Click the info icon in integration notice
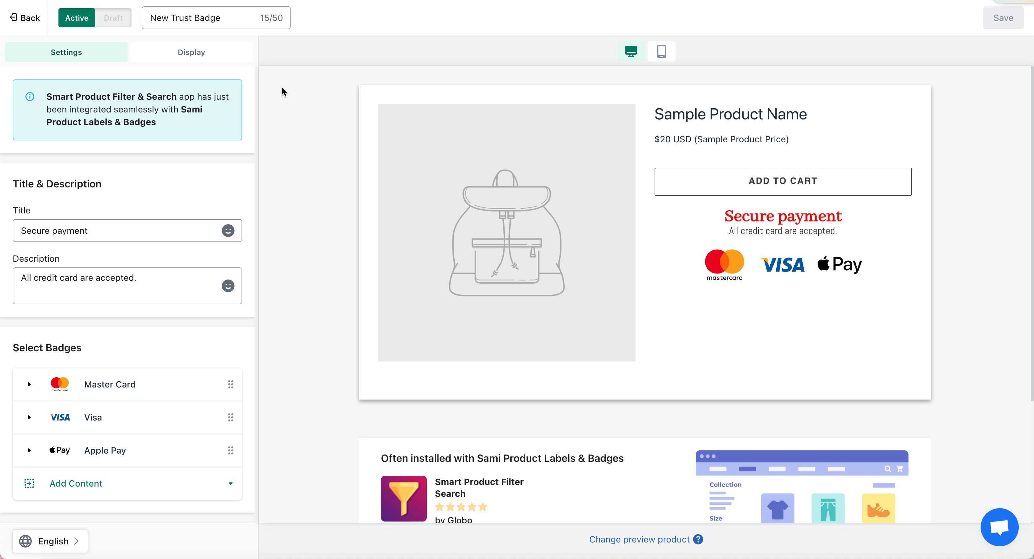 click(30, 97)
